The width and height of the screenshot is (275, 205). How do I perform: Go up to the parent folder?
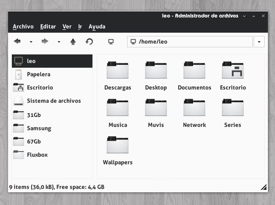(73, 42)
